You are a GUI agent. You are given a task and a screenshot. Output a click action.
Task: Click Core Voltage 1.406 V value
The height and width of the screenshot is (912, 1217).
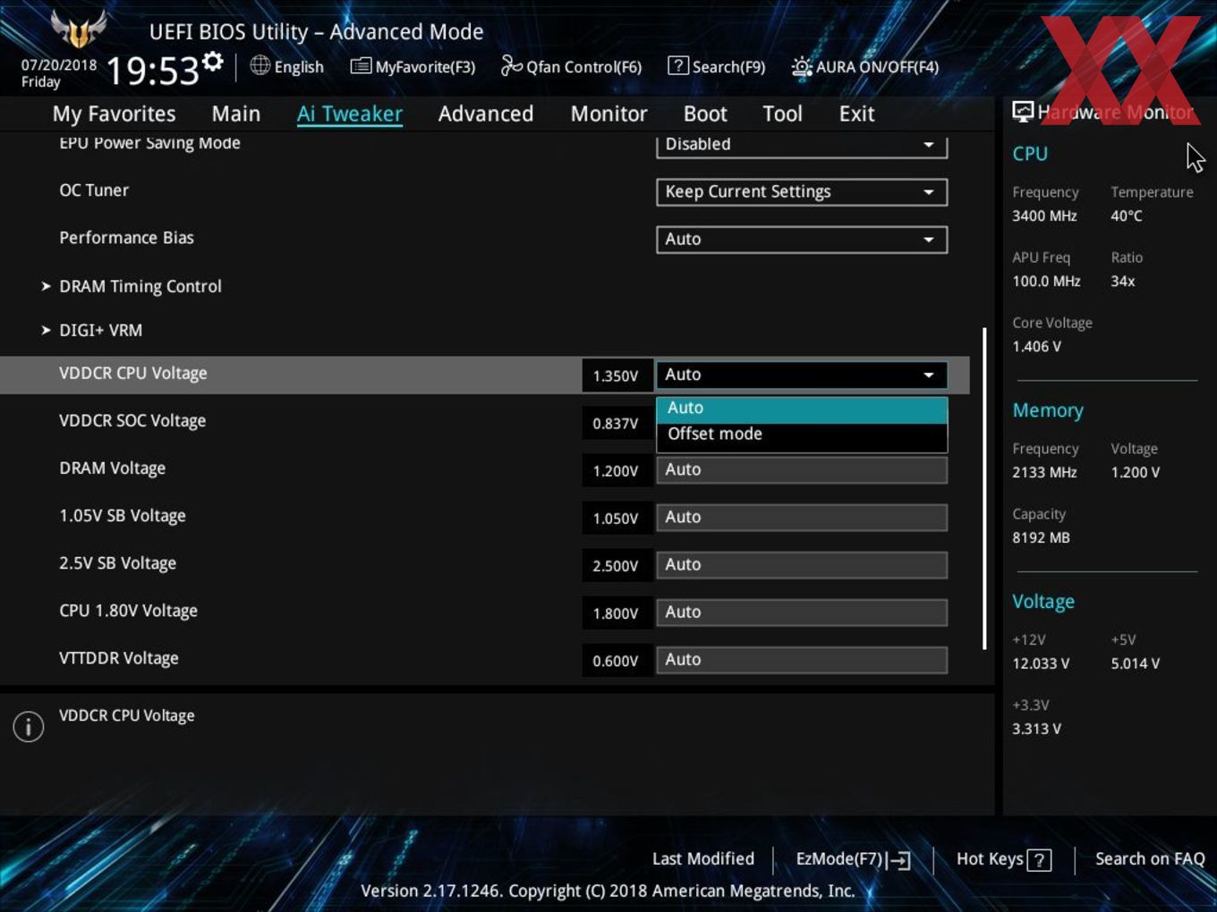1036,346
